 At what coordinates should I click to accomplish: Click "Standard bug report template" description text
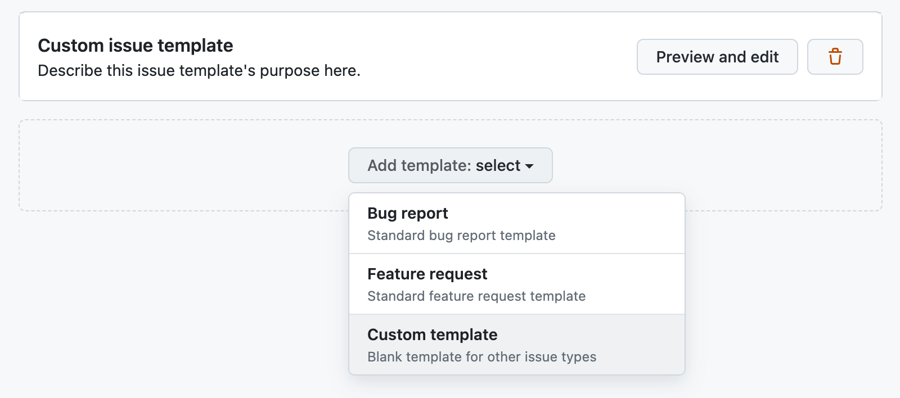(461, 236)
